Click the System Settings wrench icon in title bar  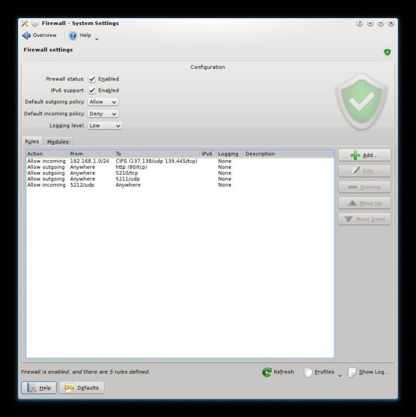coord(24,23)
